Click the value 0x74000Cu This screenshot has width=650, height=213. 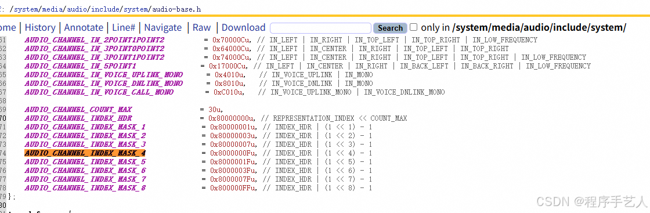click(x=231, y=57)
